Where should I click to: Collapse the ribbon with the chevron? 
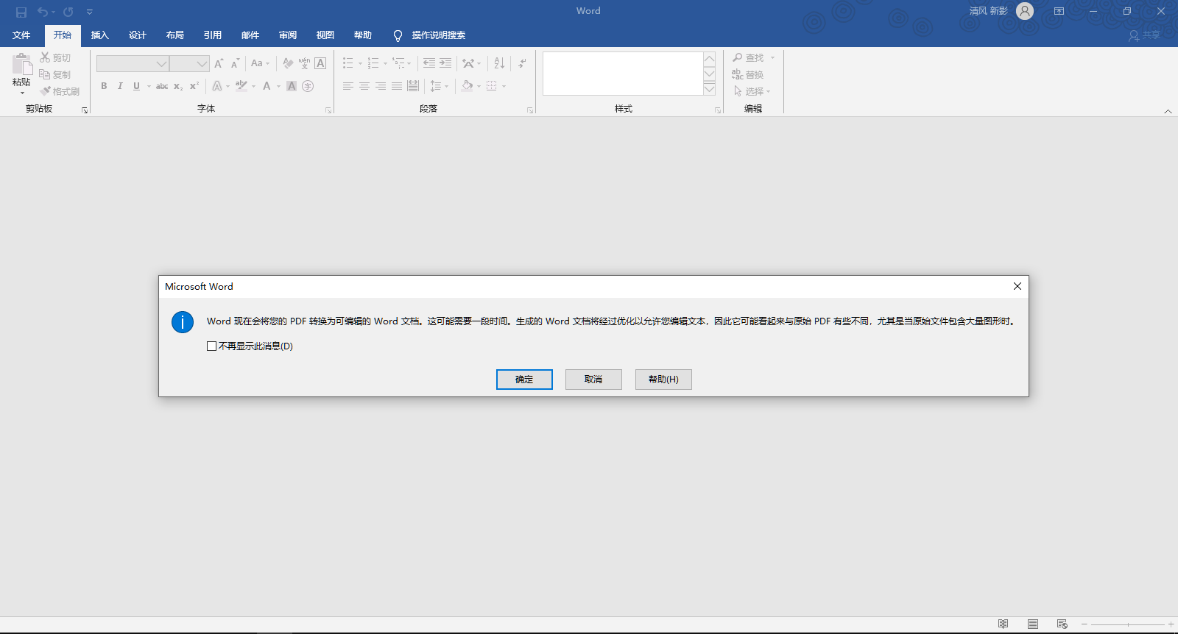(x=1168, y=111)
